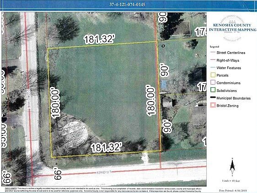Click the Condominiums legend box
Image resolution: width=257 pixels, height=193 pixels.
(x=213, y=82)
